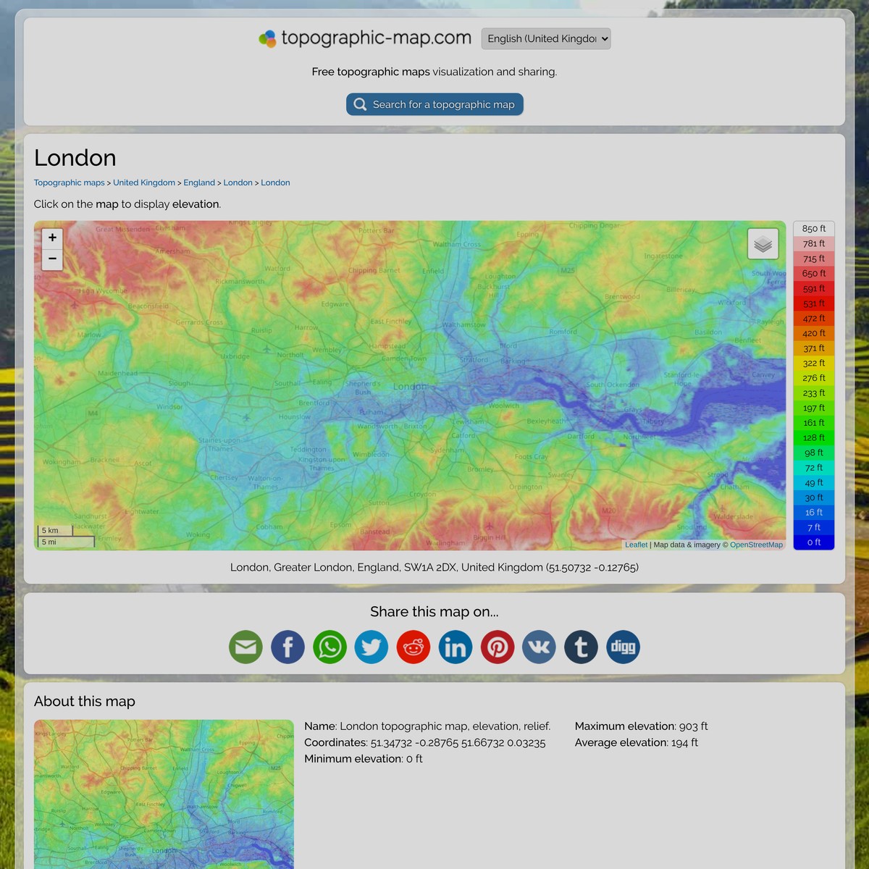Open the OpenStreetMap attribution link
This screenshot has height=869, width=869.
(755, 545)
